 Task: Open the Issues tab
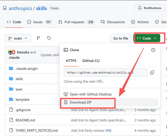(39, 22)
